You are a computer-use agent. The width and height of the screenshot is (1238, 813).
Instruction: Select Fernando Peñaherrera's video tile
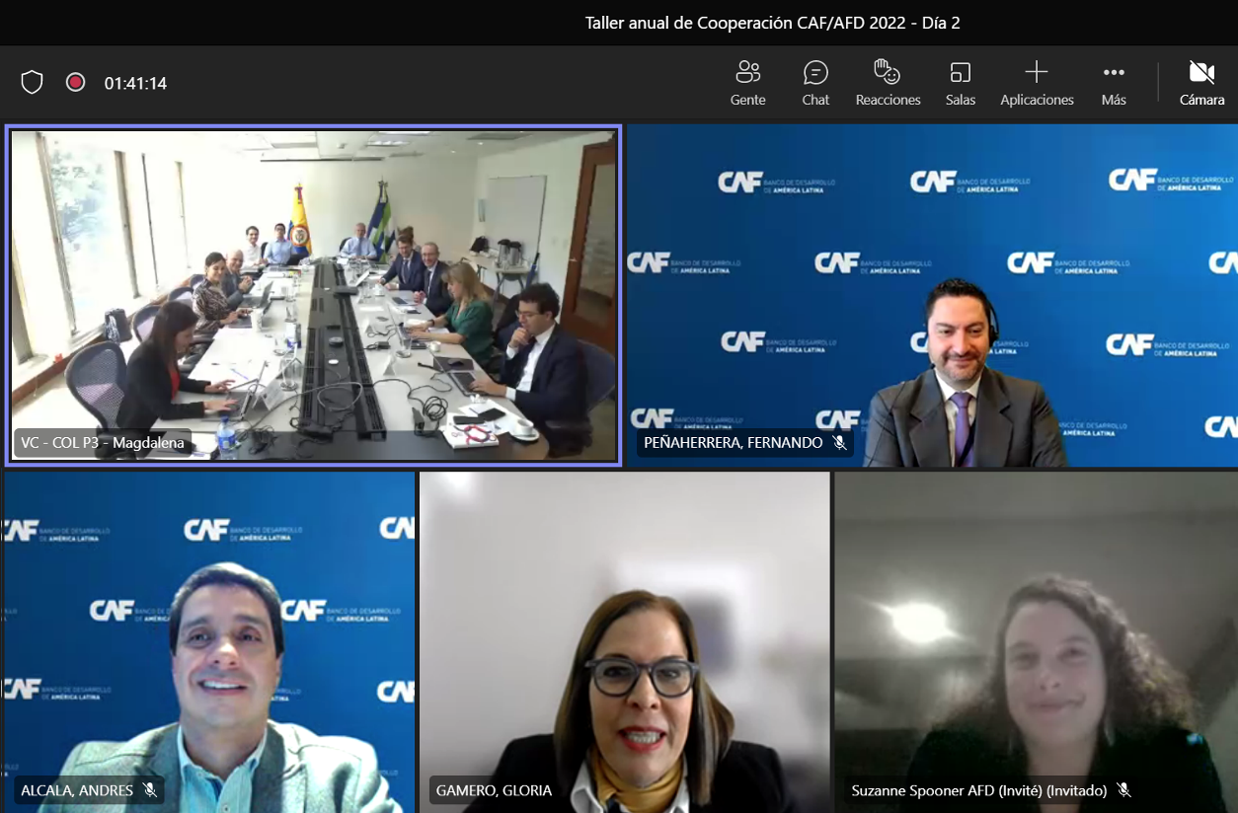(x=932, y=295)
